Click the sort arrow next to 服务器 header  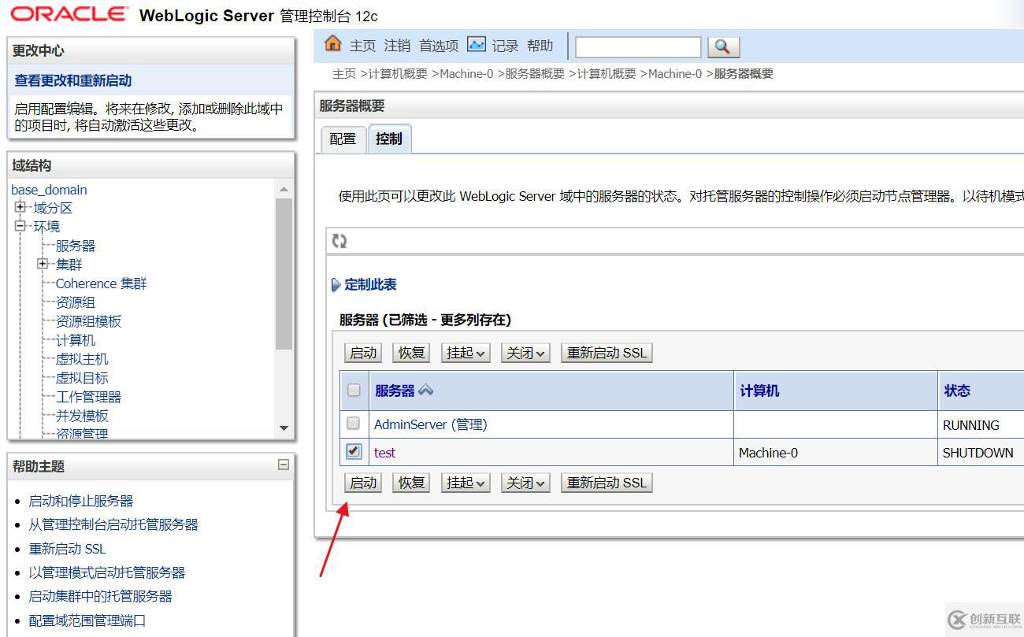pyautogui.click(x=425, y=390)
